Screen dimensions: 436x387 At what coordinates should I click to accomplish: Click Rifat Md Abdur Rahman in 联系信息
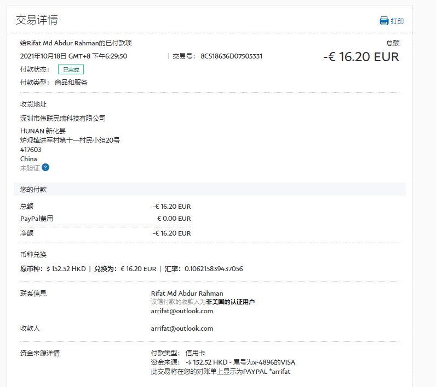click(187, 294)
